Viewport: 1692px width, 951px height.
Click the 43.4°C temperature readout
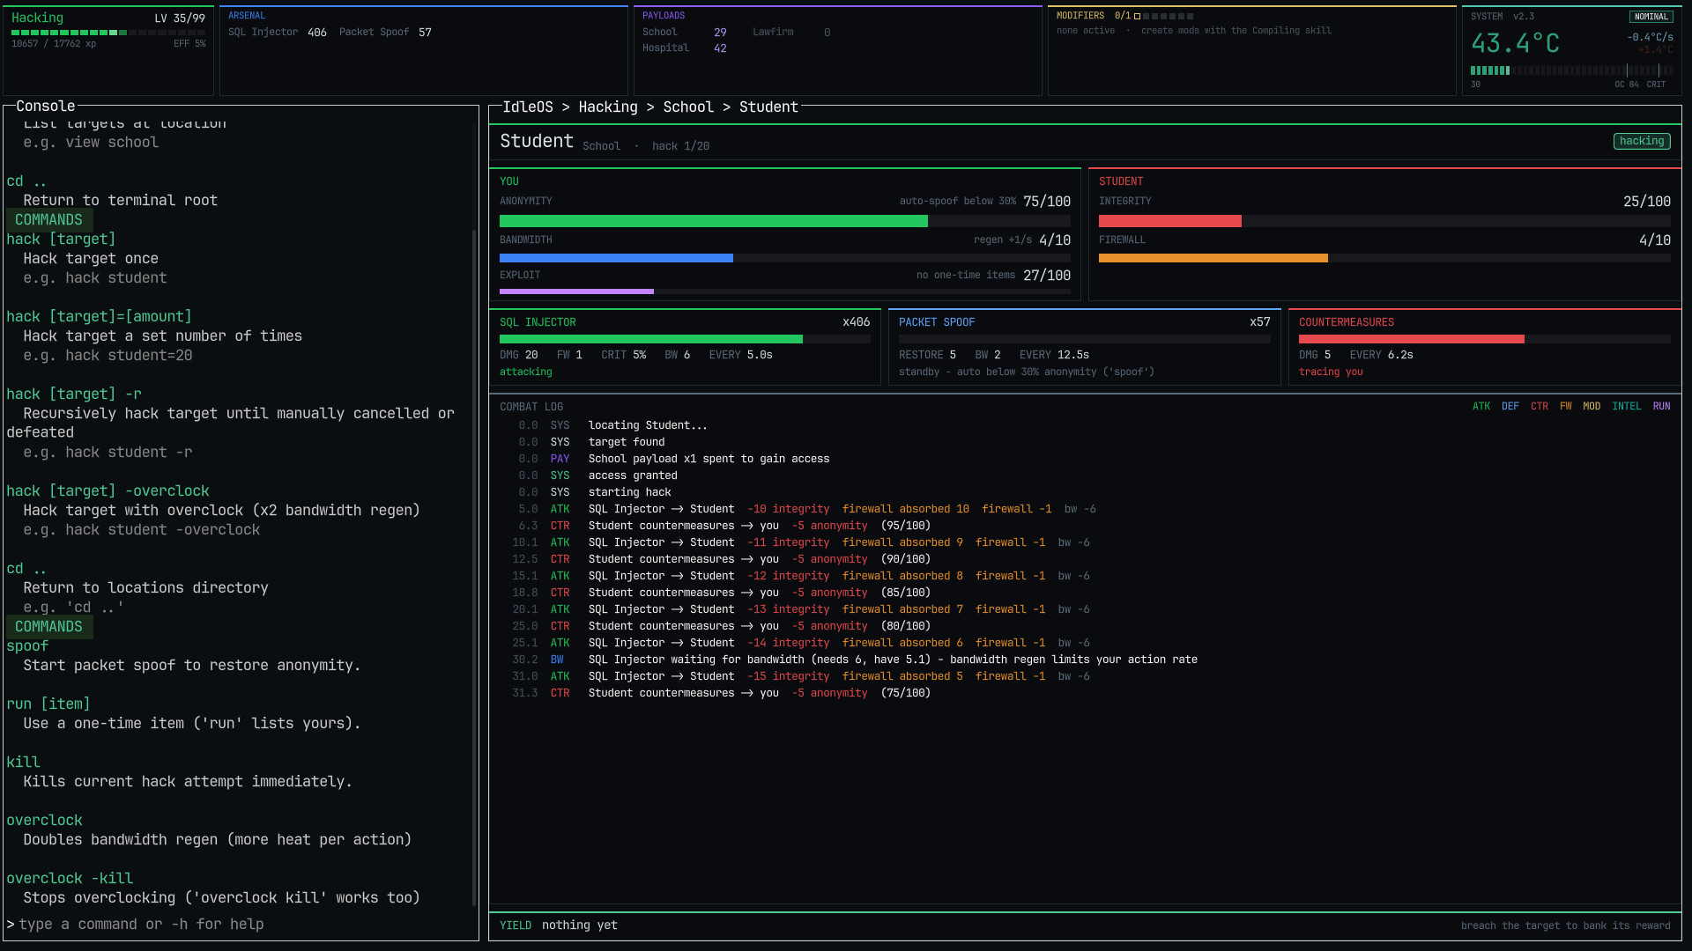[1516, 43]
